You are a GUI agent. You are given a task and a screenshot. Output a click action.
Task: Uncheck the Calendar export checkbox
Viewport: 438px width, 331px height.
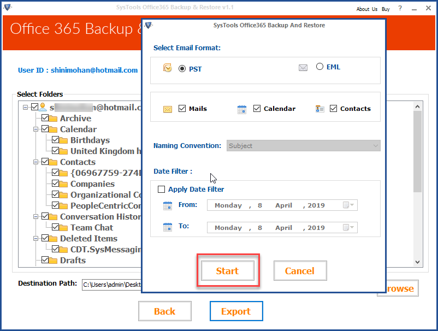point(257,108)
